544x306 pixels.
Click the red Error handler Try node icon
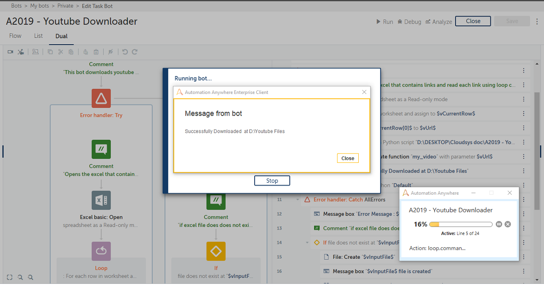[x=101, y=98]
